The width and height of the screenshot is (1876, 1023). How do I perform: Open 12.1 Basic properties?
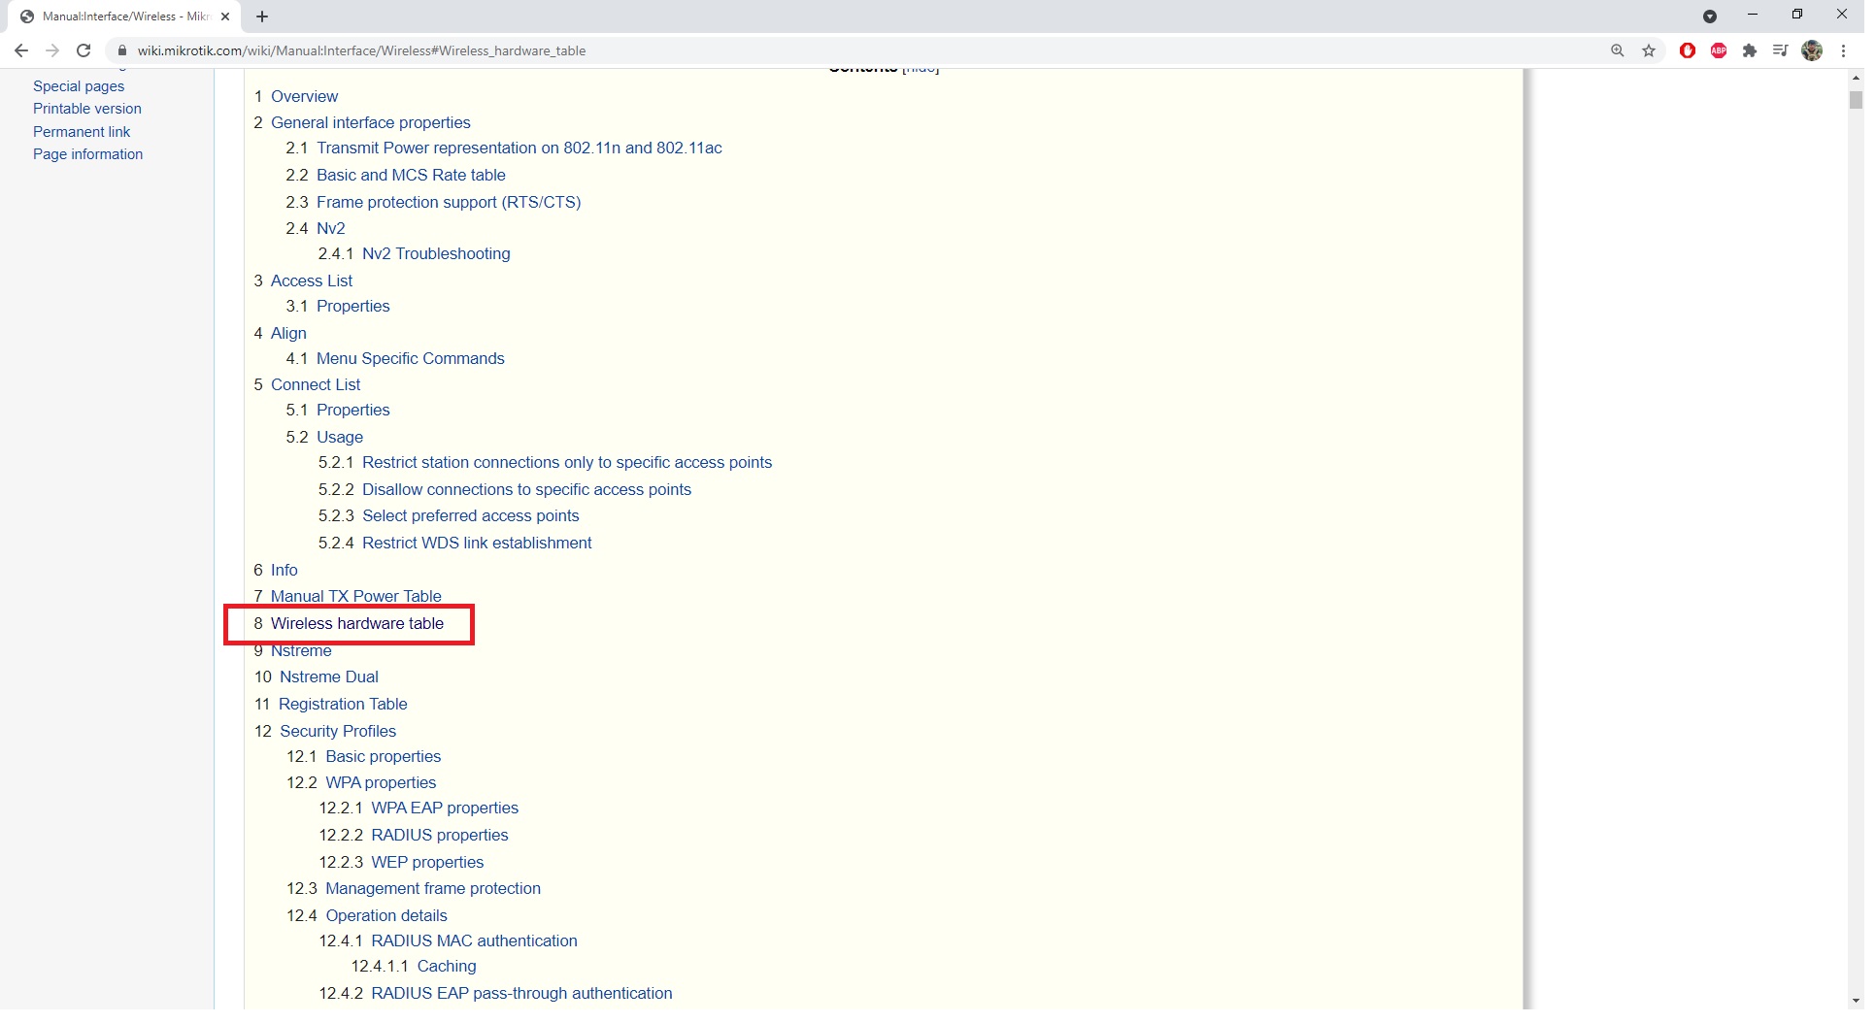385,757
